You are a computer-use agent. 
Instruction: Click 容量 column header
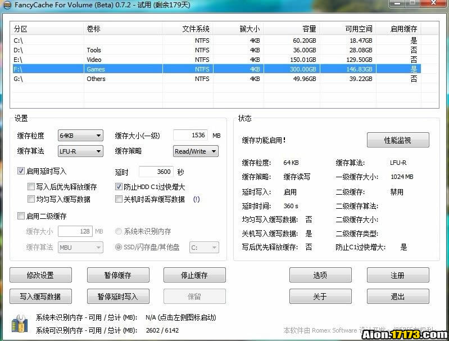pyautogui.click(x=292, y=29)
